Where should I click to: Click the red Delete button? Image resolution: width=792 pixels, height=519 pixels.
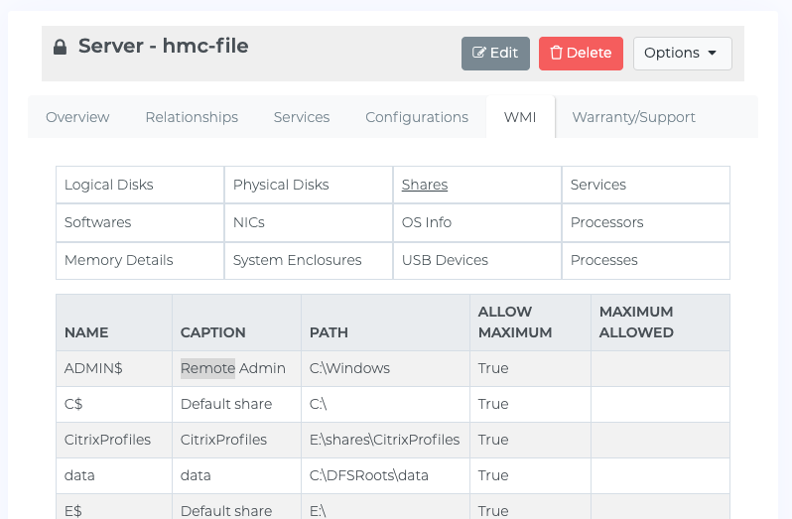(x=581, y=53)
